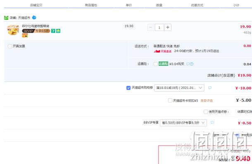Image resolution: width=252 pixels, height=164 pixels.
Task: Click the green 运费险 label
Action: click(x=163, y=64)
